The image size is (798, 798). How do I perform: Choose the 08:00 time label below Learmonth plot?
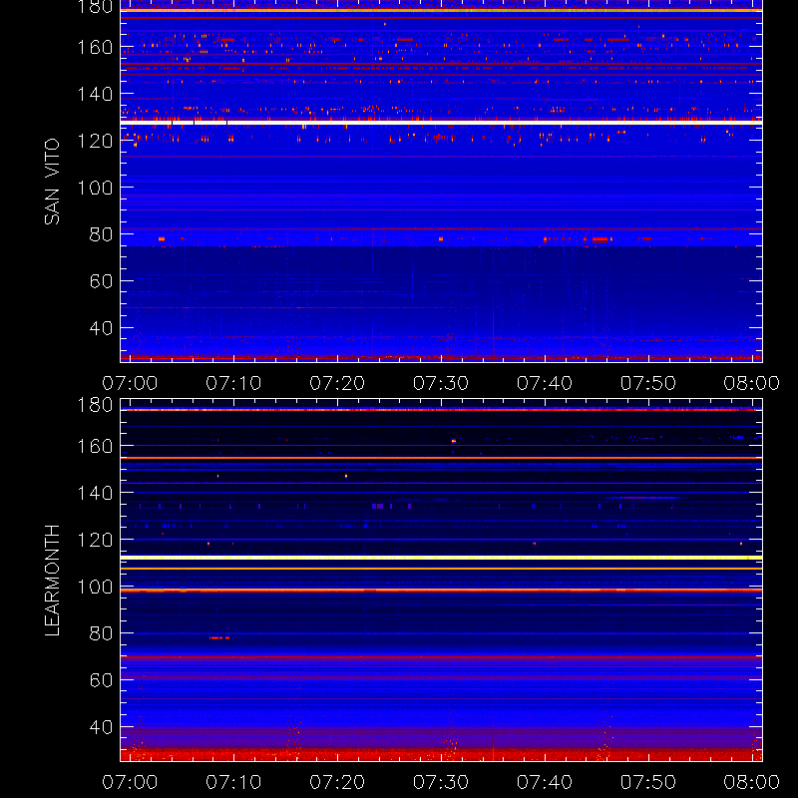point(752,782)
